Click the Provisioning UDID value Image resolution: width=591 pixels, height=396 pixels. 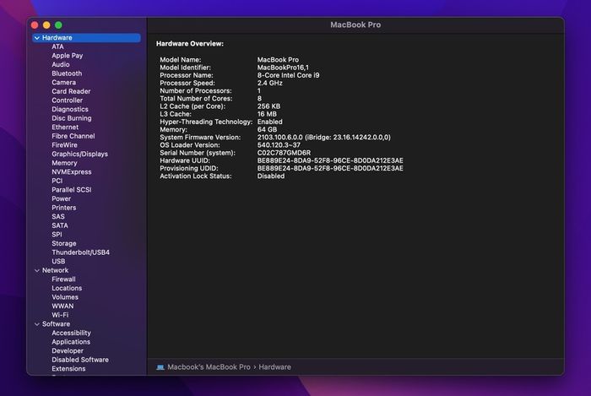(330, 168)
